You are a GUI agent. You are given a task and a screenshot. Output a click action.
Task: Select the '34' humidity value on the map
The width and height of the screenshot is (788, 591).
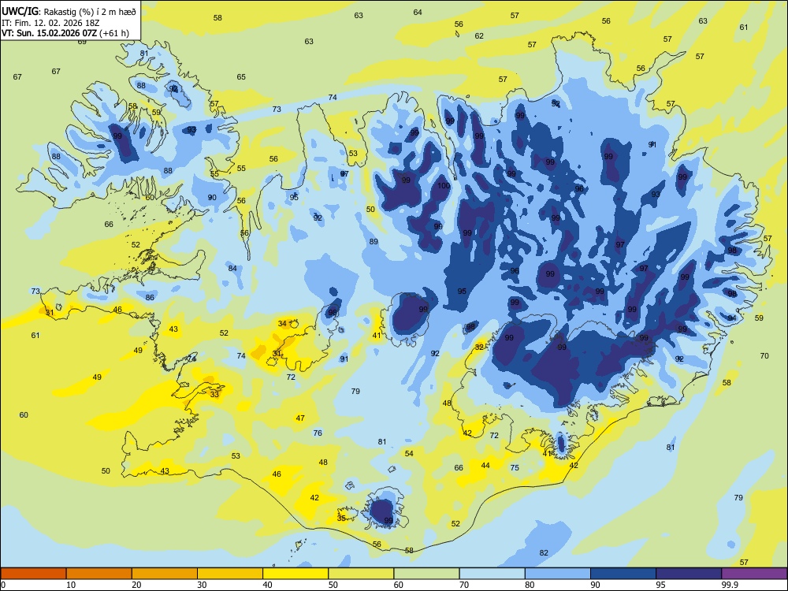(282, 324)
